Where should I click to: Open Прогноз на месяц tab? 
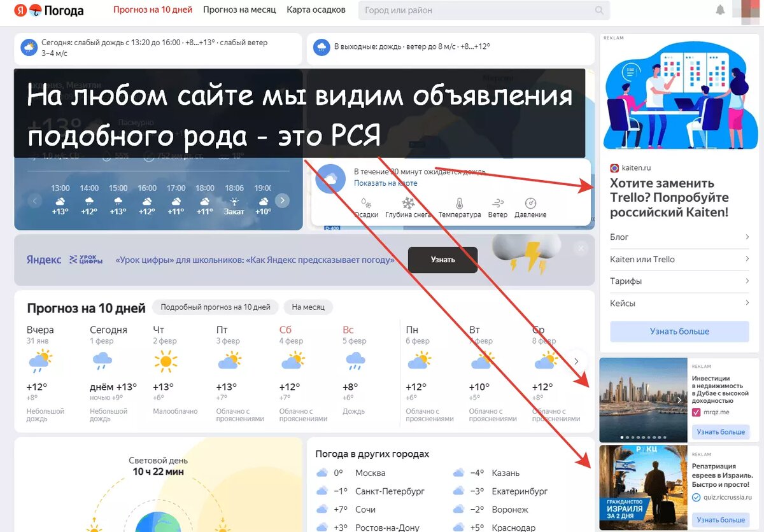[239, 10]
